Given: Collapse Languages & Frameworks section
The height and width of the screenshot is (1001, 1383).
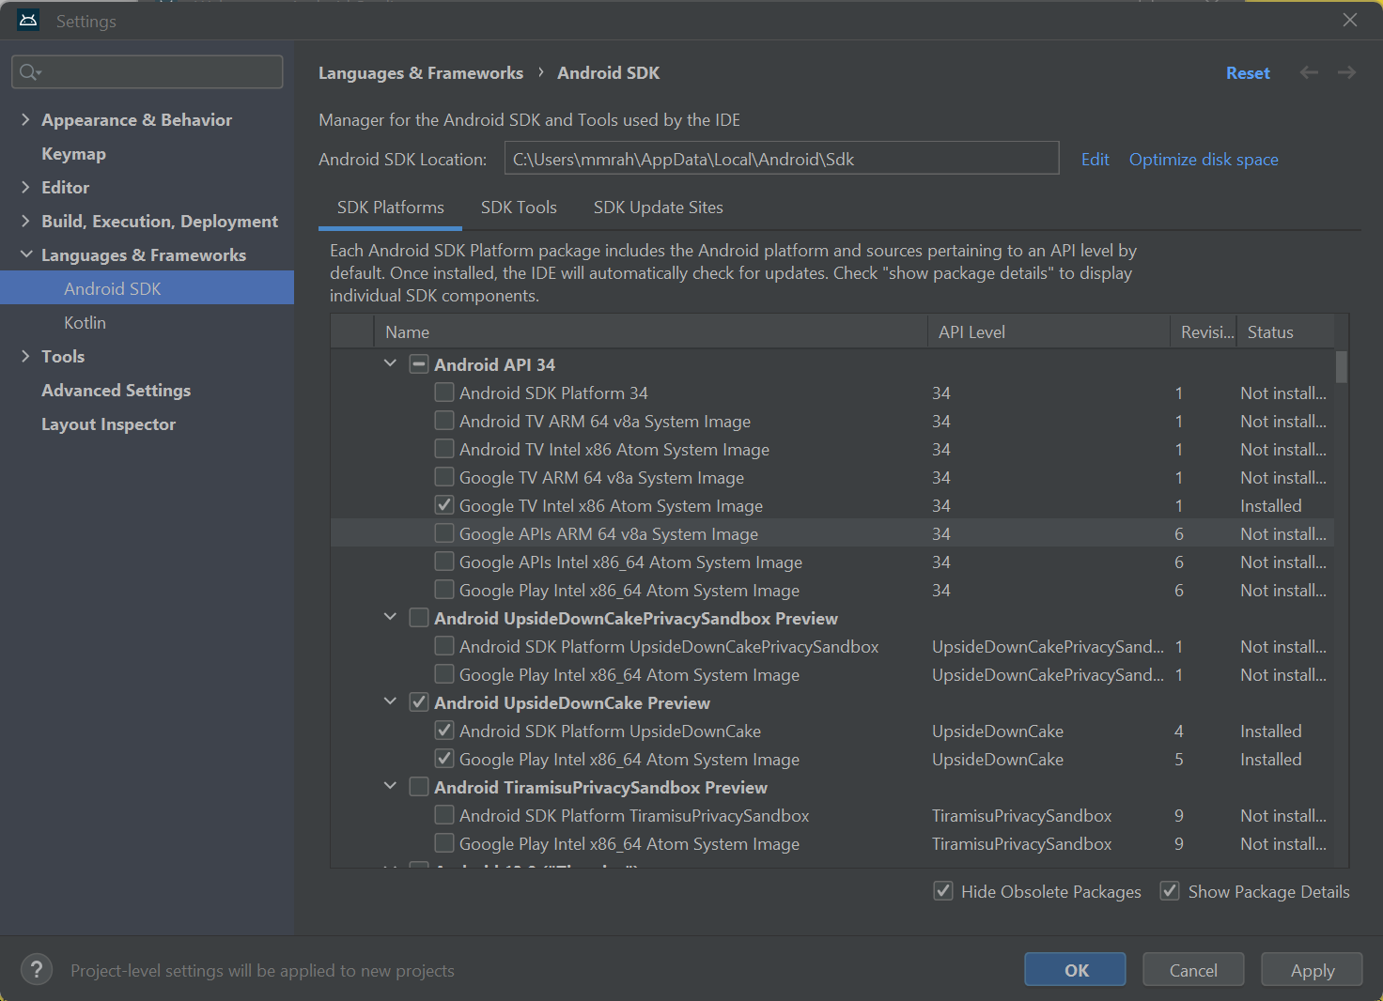Looking at the screenshot, I should click(x=25, y=254).
